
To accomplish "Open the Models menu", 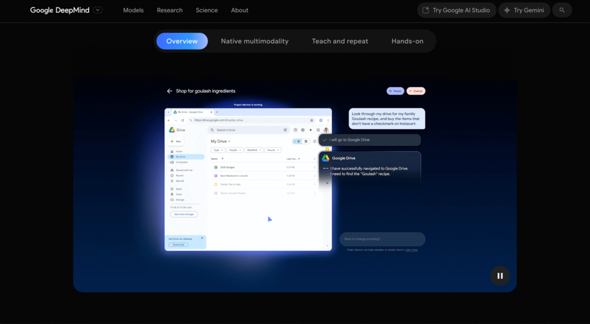I will click(133, 10).
